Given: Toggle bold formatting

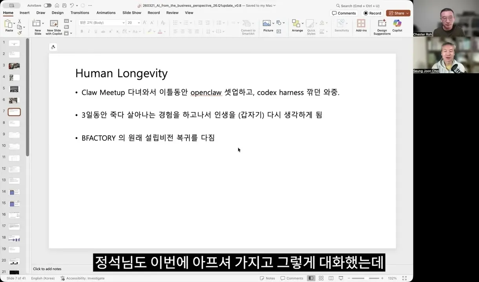Looking at the screenshot, I should coord(82,31).
